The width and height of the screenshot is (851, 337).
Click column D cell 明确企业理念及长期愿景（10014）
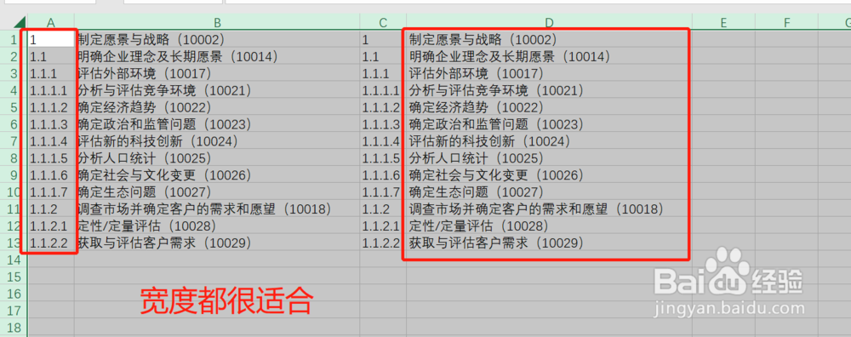tap(549, 56)
